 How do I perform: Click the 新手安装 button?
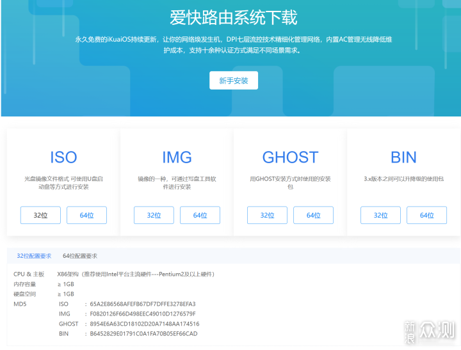233,81
